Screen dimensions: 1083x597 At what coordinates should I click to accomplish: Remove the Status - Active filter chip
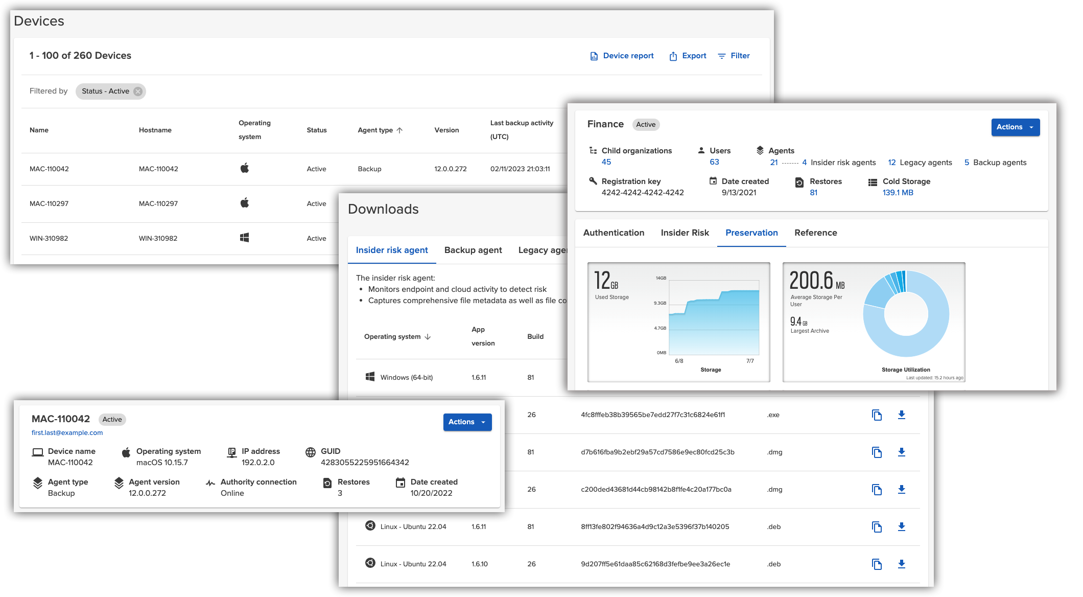point(138,91)
